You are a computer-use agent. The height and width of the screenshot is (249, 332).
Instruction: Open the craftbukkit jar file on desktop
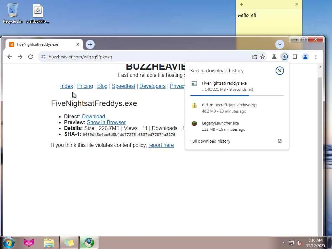pos(38,14)
